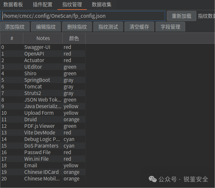This screenshot has height=188, width=215.
Task: Select the JSON Web Tok... row
Action: coord(43,100)
